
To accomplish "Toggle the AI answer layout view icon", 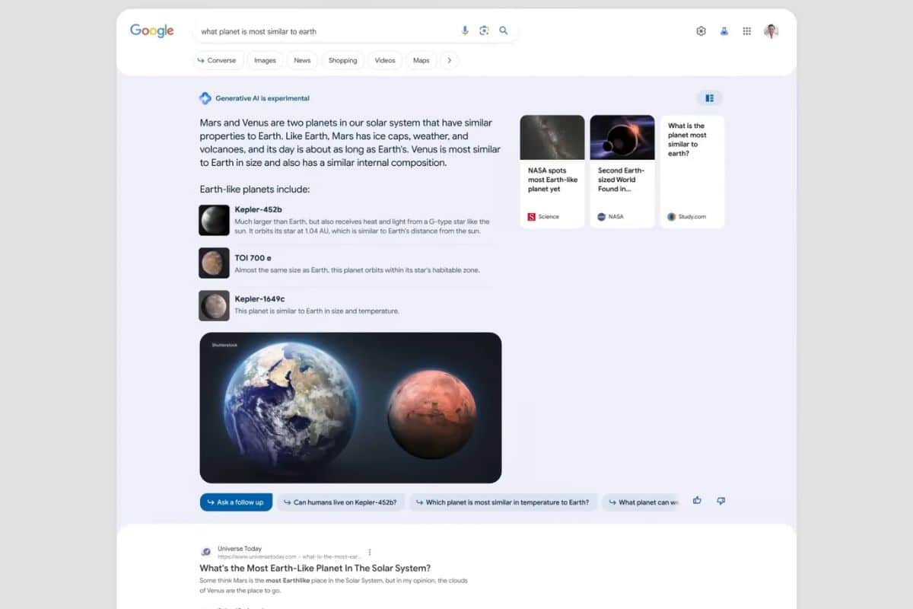I will 709,98.
